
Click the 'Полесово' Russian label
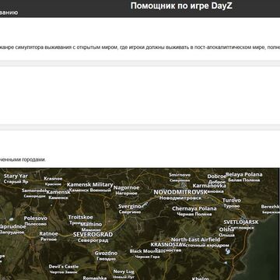[35, 224]
